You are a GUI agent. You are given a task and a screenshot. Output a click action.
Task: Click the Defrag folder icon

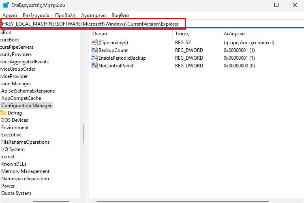click(x=3, y=113)
